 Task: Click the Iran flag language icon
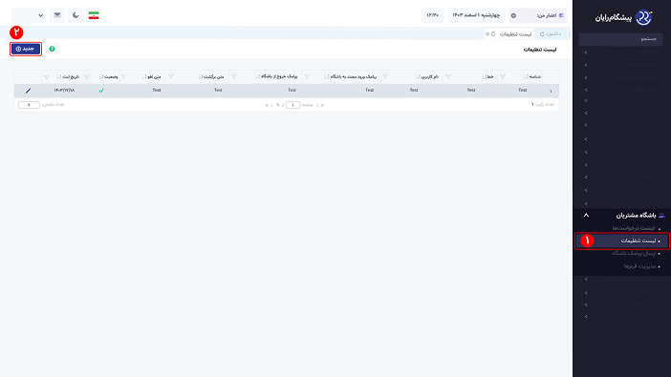click(94, 15)
